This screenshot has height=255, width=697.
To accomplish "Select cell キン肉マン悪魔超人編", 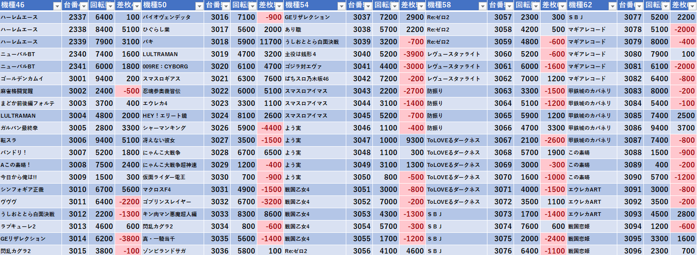I will coord(173,214).
